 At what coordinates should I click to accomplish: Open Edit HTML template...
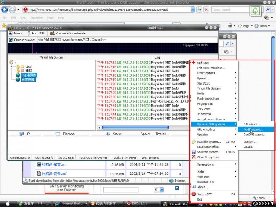pos(214,68)
